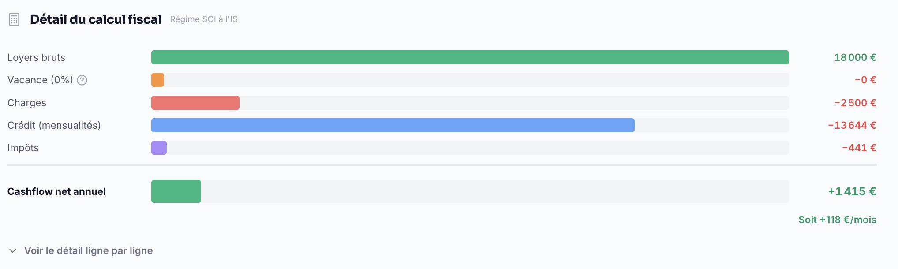Click the blue Crédit mensualités bar

[393, 125]
